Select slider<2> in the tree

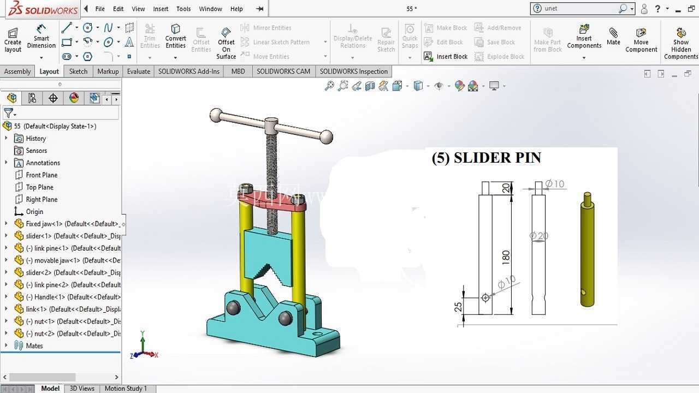(x=73, y=272)
